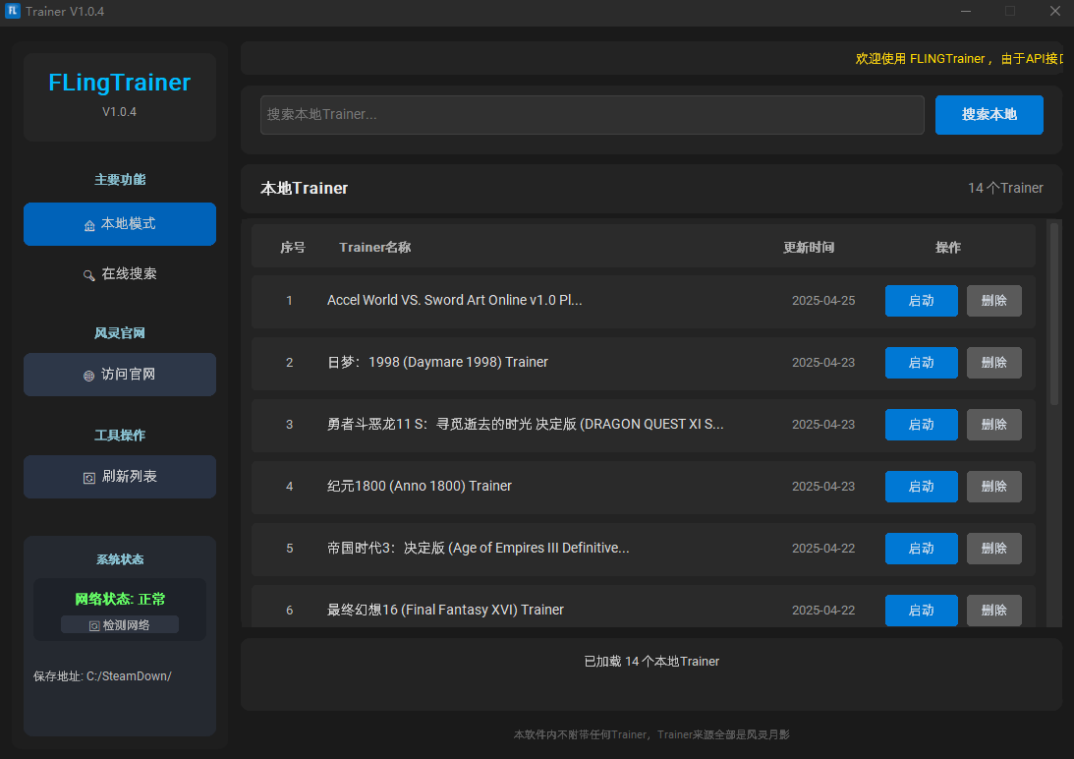
Task: Click the FLingTrainer logo title
Action: (119, 83)
